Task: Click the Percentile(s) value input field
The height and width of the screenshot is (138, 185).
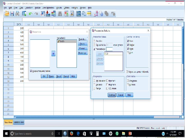Action: coord(109,49)
